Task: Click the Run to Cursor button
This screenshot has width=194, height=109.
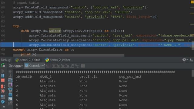Action: click(x=77, y=66)
